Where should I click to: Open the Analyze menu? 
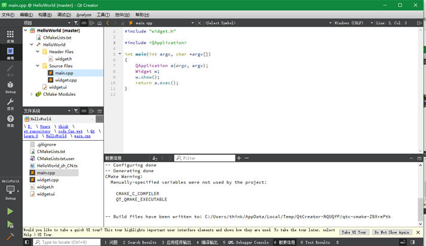point(84,14)
